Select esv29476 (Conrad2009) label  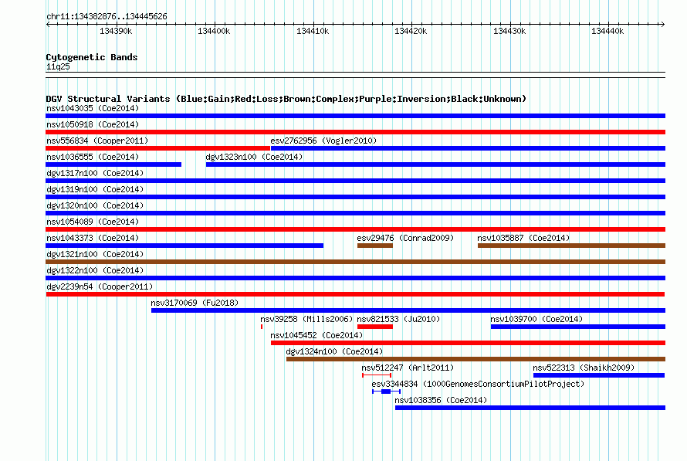tap(405, 238)
